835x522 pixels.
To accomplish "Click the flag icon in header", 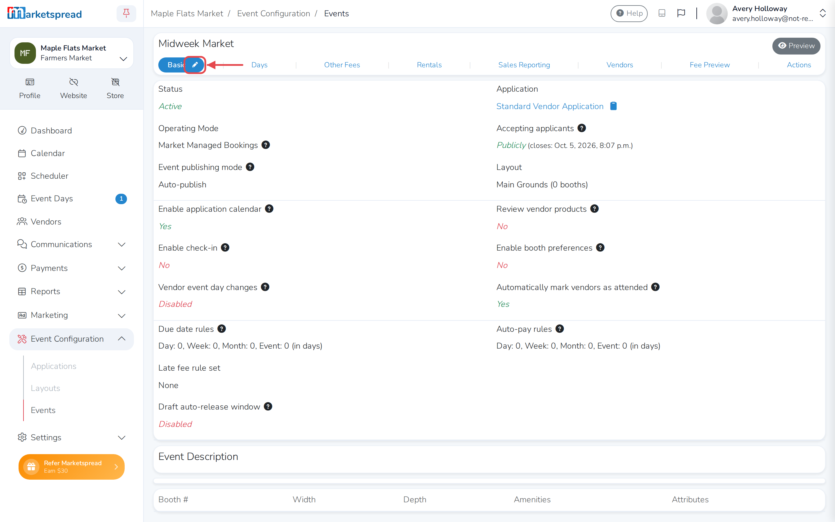I will coord(681,13).
